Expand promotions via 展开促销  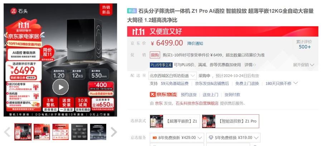coord(303,65)
